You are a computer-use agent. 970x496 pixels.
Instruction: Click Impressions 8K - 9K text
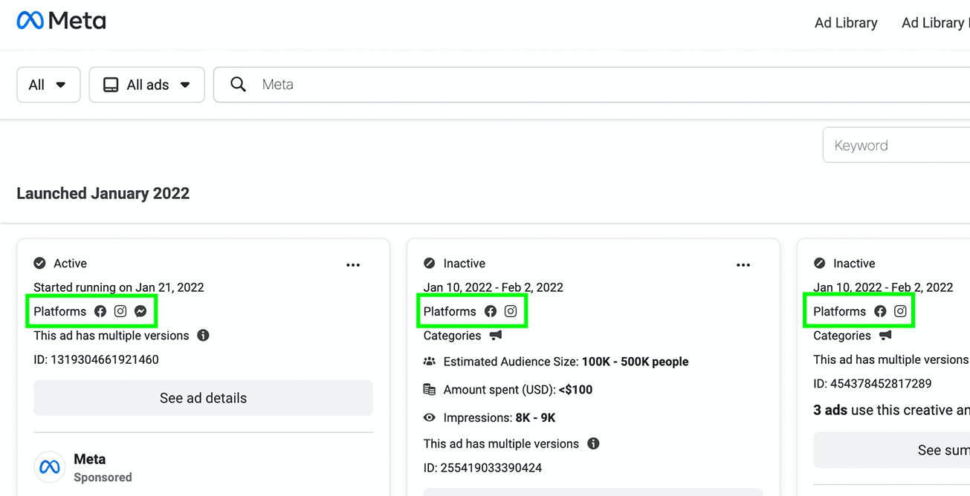pos(499,418)
